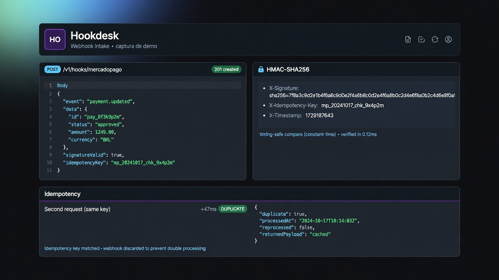This screenshot has height=280, width=499.
Task: Open the user account icon
Action: tap(448, 39)
